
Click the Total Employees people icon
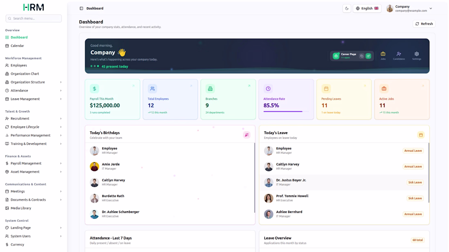click(x=152, y=89)
